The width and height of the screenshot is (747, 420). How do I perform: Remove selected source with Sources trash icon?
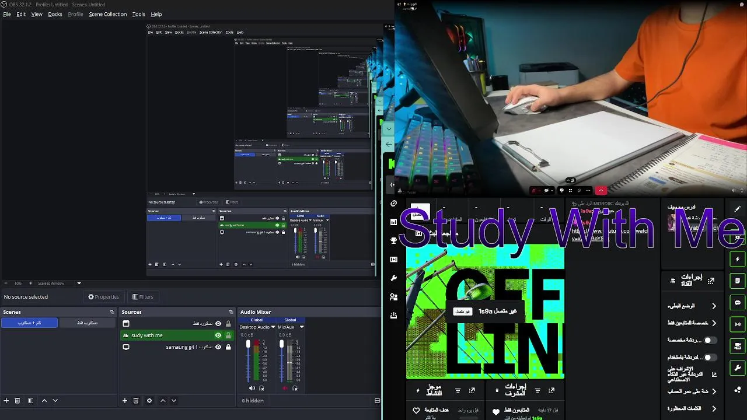(x=136, y=401)
